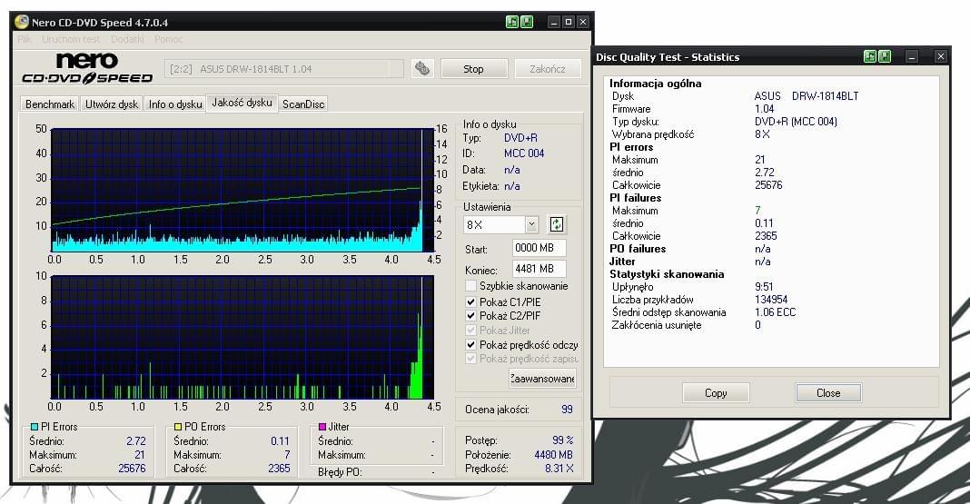Switch to the Utwórz dysk tab

(x=112, y=104)
